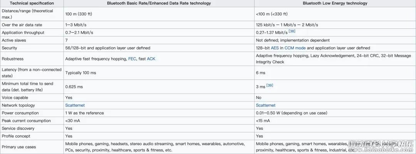Select the value 7 for active slaves
Screen dimensions: 416x154
[x=66, y=40]
